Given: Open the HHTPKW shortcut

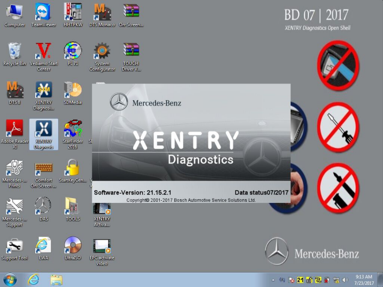Looking at the screenshot, I should [x=73, y=15].
